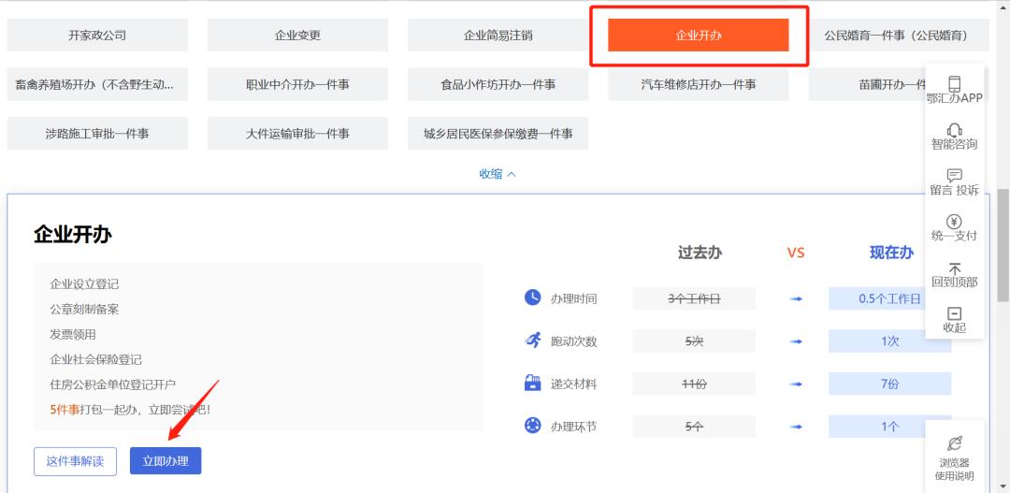Click the 1次 value
This screenshot has width=1010, height=493.
(889, 341)
